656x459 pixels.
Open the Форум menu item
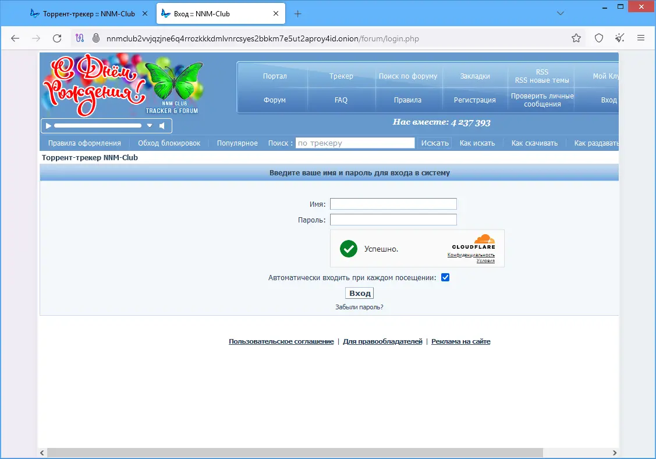point(275,100)
